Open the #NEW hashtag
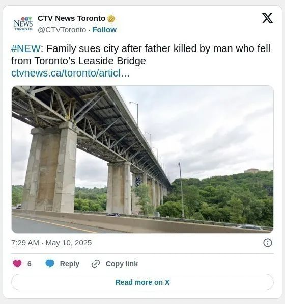Viewport: 285px width, 304px height. pos(26,48)
